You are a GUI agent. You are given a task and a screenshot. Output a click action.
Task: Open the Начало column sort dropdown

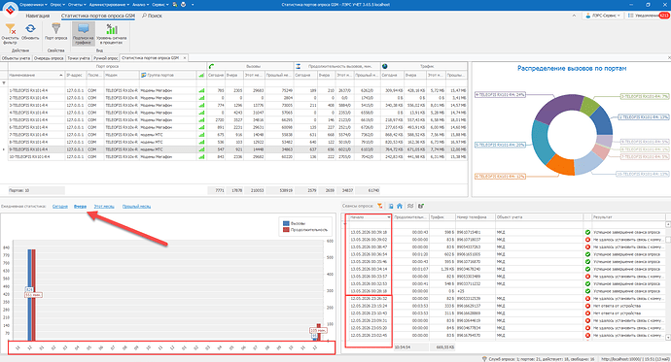click(x=389, y=217)
